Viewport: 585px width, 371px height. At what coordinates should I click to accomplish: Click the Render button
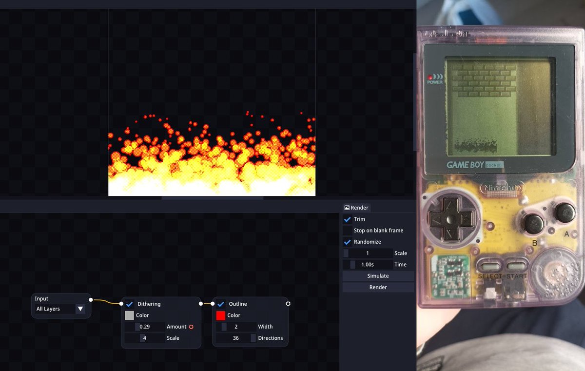click(378, 287)
